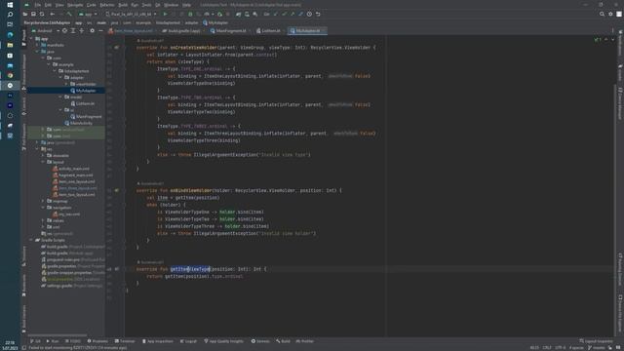This screenshot has height=351, width=624.
Task: Open the File menu
Action: tap(38, 5)
